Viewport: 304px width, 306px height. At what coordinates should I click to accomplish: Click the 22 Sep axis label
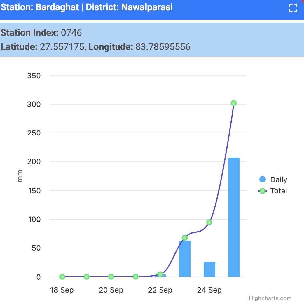(x=160, y=290)
